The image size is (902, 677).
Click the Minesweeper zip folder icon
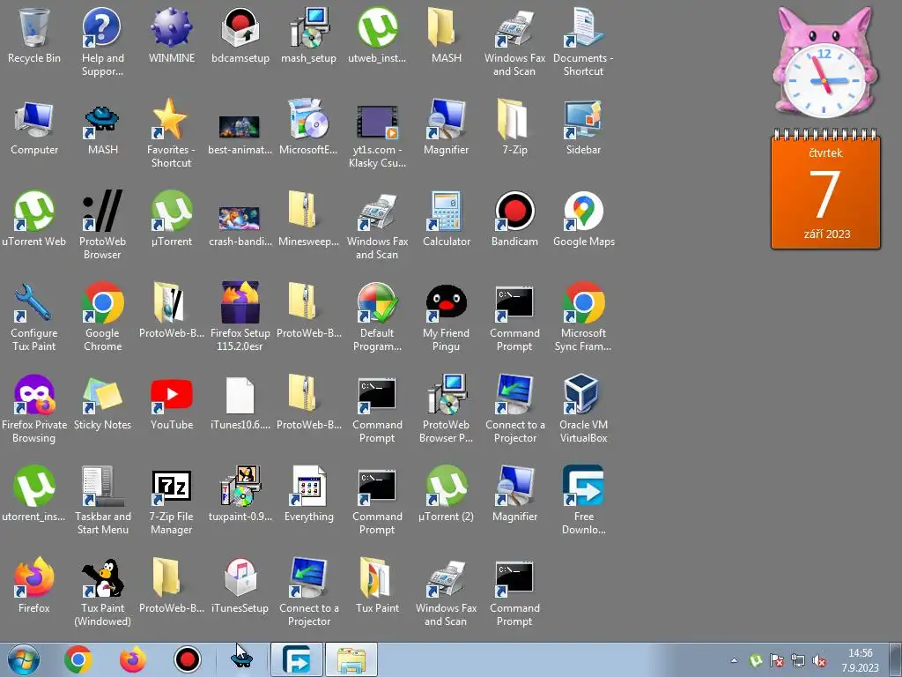pos(303,210)
